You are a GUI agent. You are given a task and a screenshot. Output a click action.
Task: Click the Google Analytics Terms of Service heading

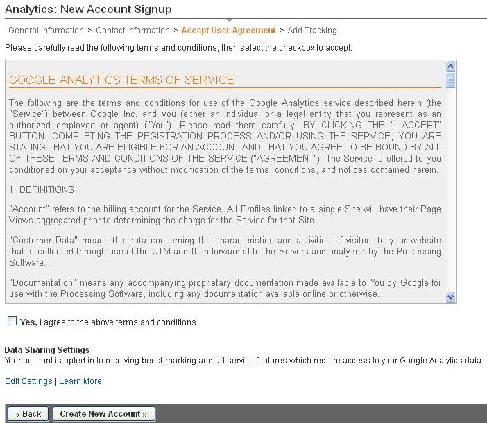tap(121, 80)
